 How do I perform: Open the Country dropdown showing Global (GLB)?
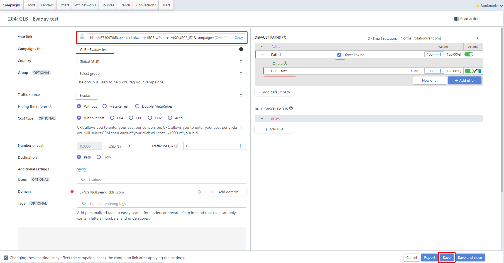click(162, 61)
